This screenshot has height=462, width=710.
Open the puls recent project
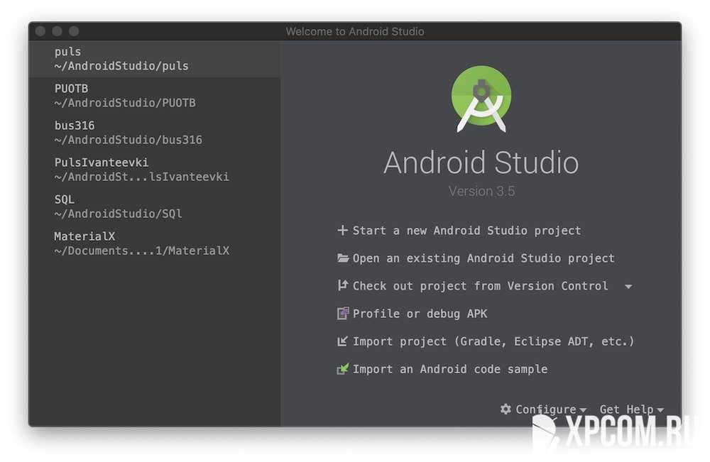[x=121, y=59]
